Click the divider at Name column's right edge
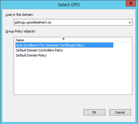The width and height of the screenshot is (138, 124). click(113, 40)
